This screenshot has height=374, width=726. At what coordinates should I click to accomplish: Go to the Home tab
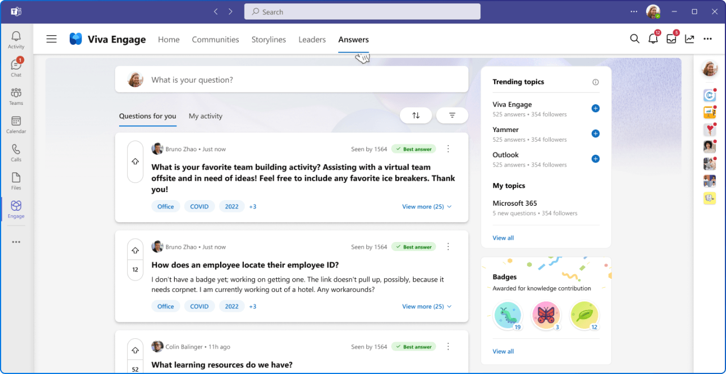click(x=168, y=40)
